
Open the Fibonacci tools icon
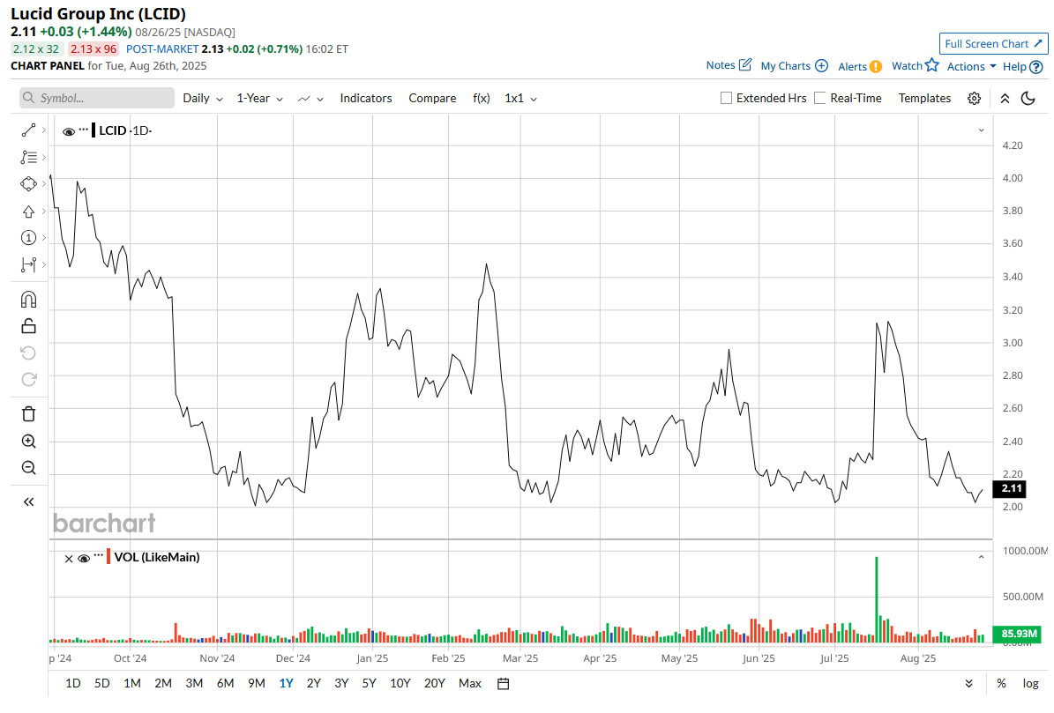(28, 157)
